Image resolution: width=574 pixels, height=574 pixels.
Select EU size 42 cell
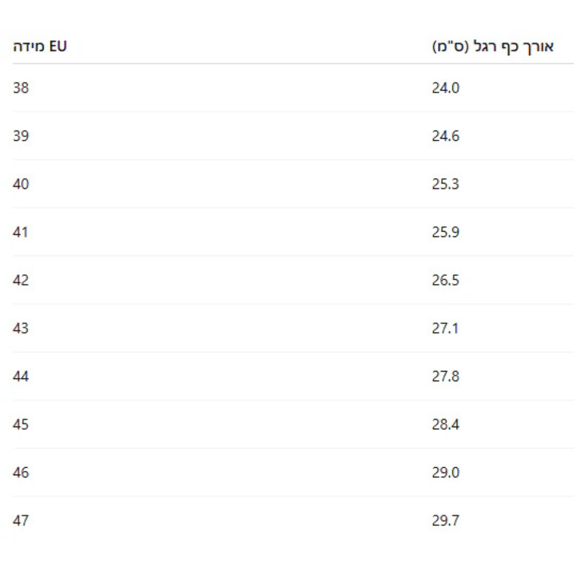pos(21,280)
